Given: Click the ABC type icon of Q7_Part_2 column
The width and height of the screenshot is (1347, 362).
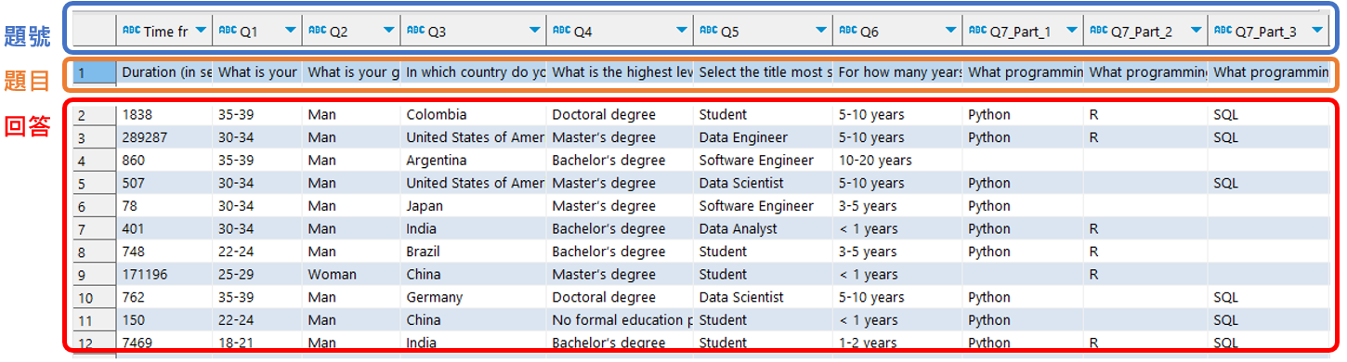Looking at the screenshot, I should (1098, 31).
